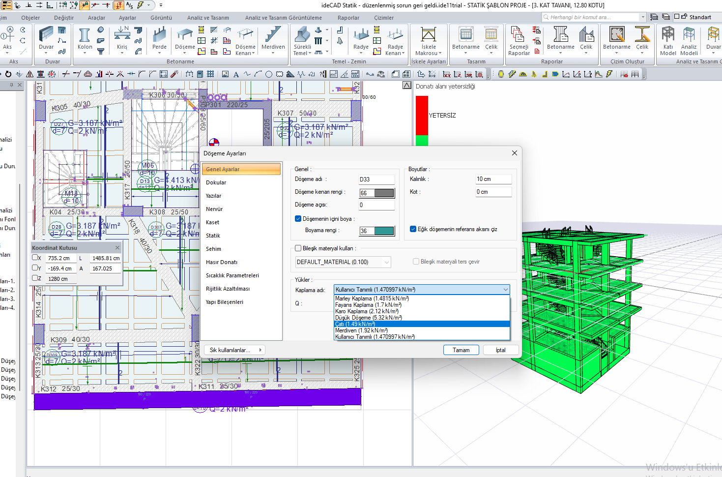
Task: Open Çelik in the Tasarım group
Action: pos(491,39)
